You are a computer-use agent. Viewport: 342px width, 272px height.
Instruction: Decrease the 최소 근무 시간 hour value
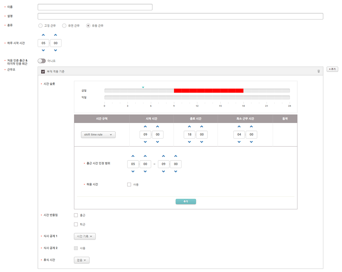(x=239, y=142)
